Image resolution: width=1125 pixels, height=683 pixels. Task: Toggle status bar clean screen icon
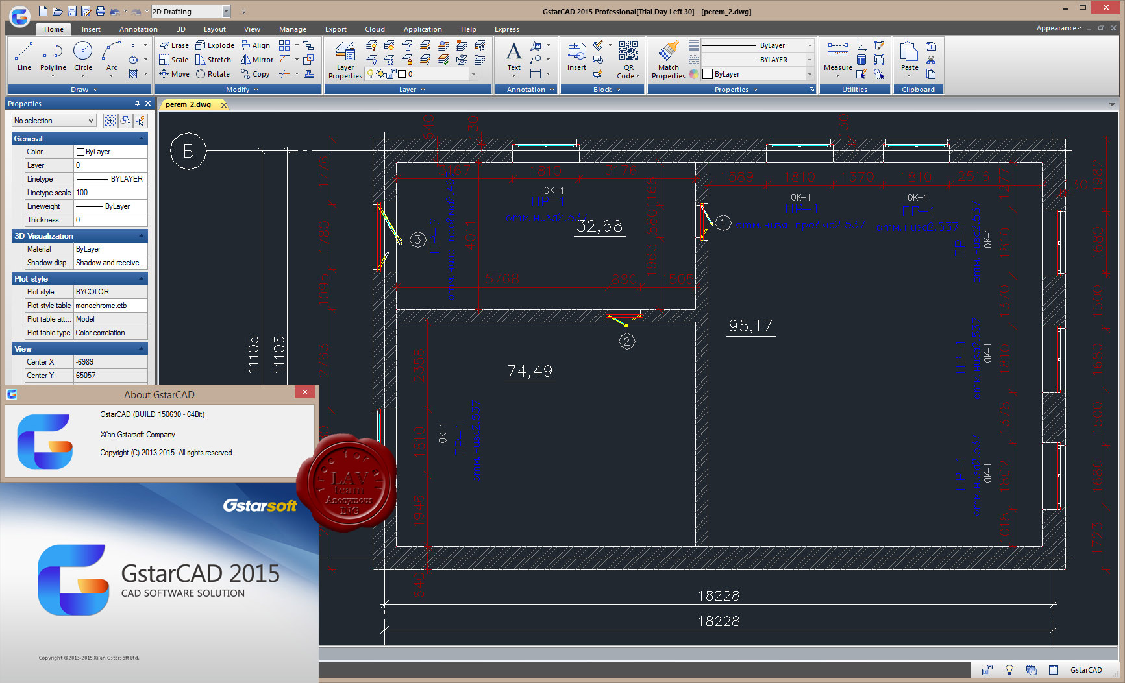point(1054,670)
